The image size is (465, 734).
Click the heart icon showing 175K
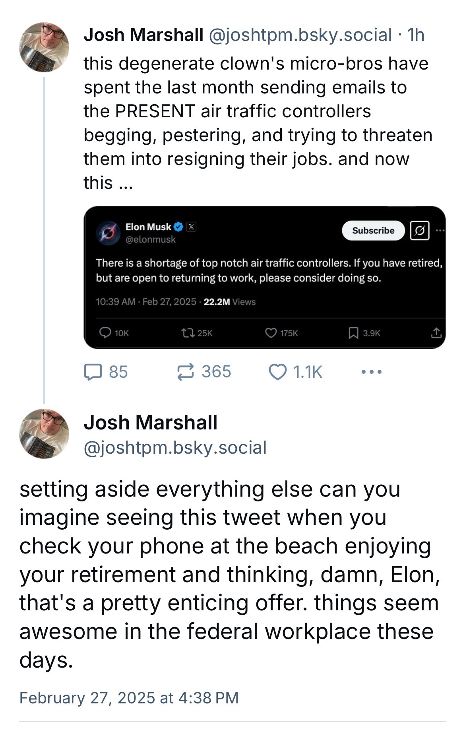pos(271,333)
